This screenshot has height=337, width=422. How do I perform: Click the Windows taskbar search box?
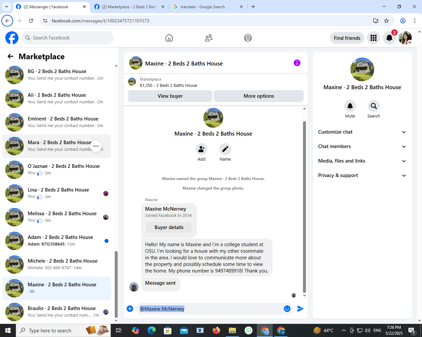click(63, 330)
